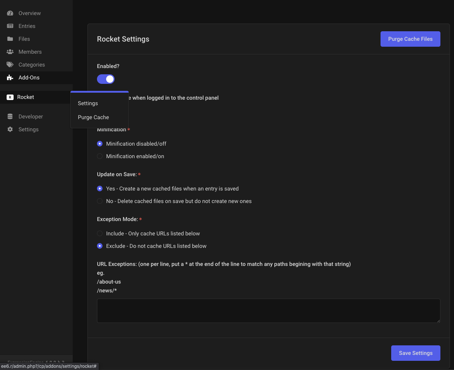Open Files from the sidebar
The height and width of the screenshot is (370, 454).
36,39
